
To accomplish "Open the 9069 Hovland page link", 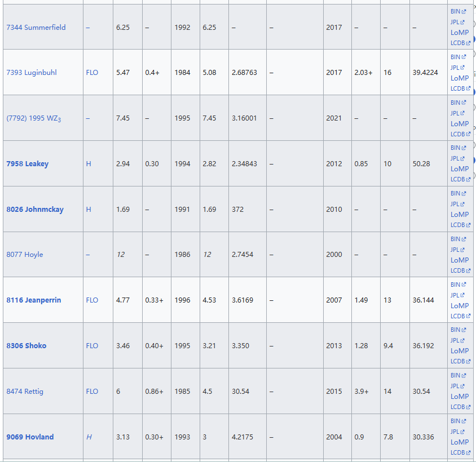I will (x=30, y=437).
